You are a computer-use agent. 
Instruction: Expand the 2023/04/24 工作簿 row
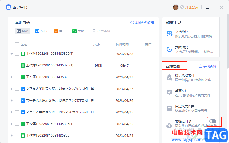coord(12,136)
